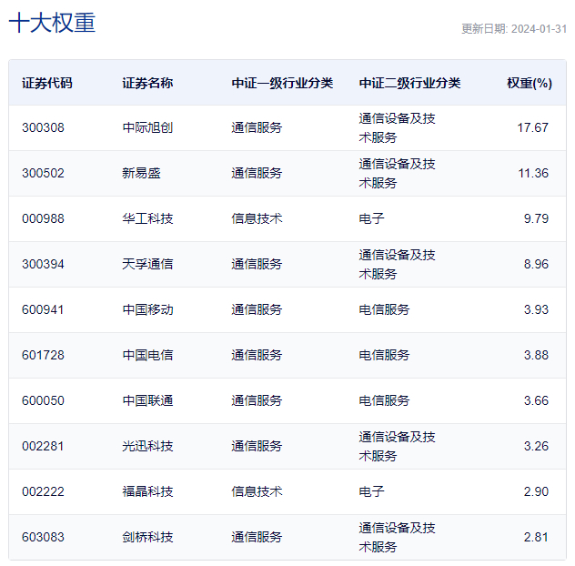The width and height of the screenshot is (575, 566).
Task: Click security code 300308
Action: click(x=43, y=127)
